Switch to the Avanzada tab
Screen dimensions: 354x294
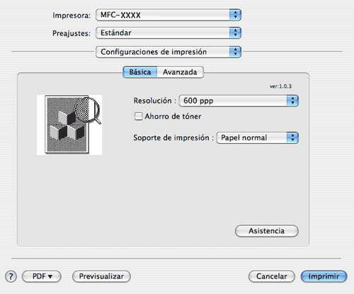point(180,72)
